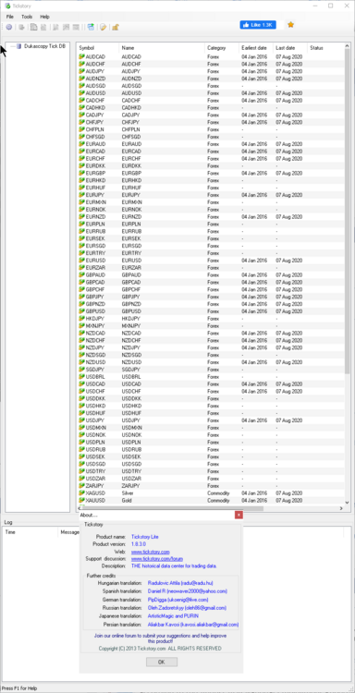Select the GBPJPY symbol row text
Viewport: 355px width, 693px height.
[x=95, y=297]
